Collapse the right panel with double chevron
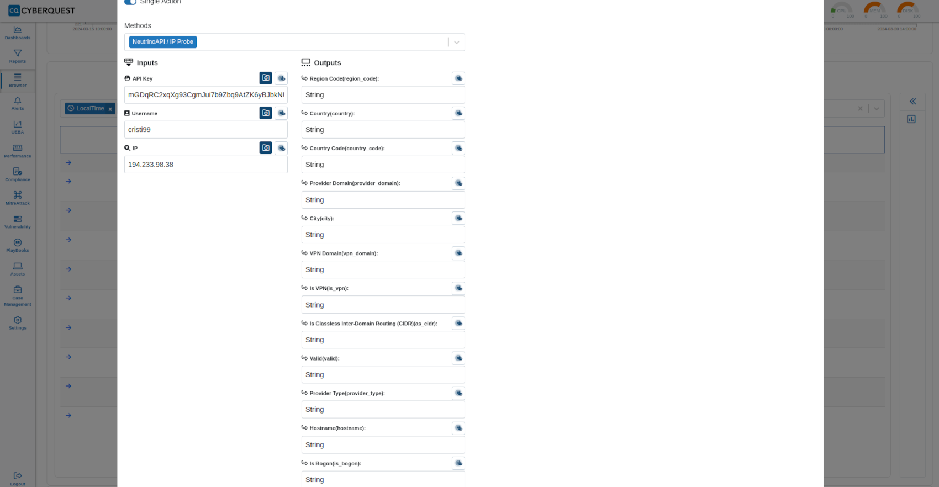Viewport: 939px width, 487px height. (912, 101)
